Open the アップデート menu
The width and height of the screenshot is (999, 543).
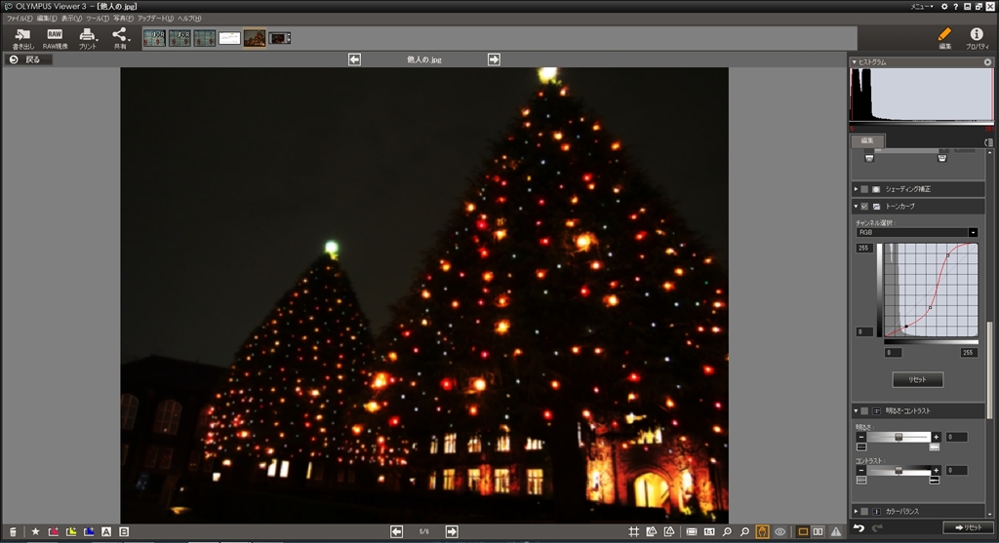[x=155, y=19]
